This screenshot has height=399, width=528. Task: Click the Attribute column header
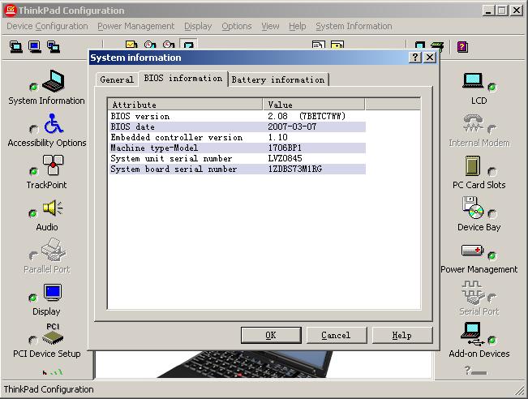pos(185,105)
